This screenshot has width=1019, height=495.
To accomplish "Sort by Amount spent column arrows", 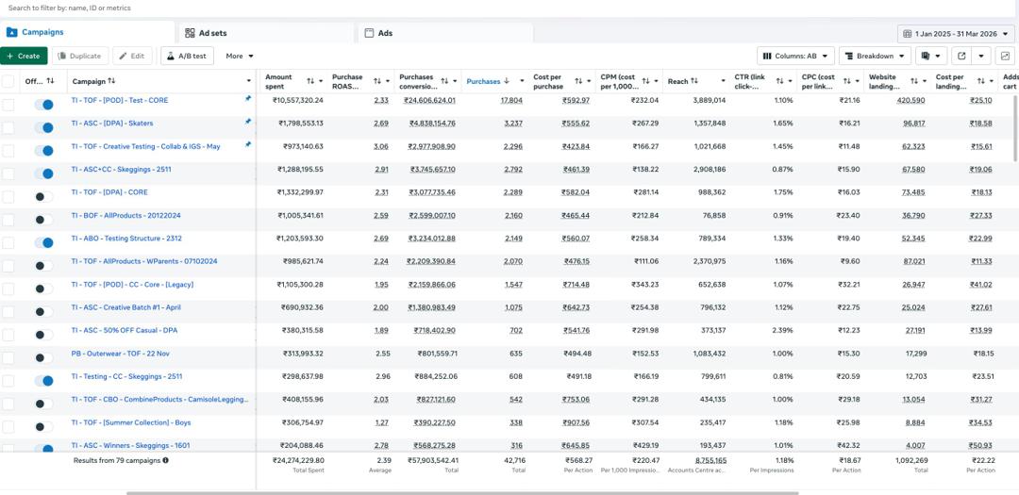I will tap(313, 81).
